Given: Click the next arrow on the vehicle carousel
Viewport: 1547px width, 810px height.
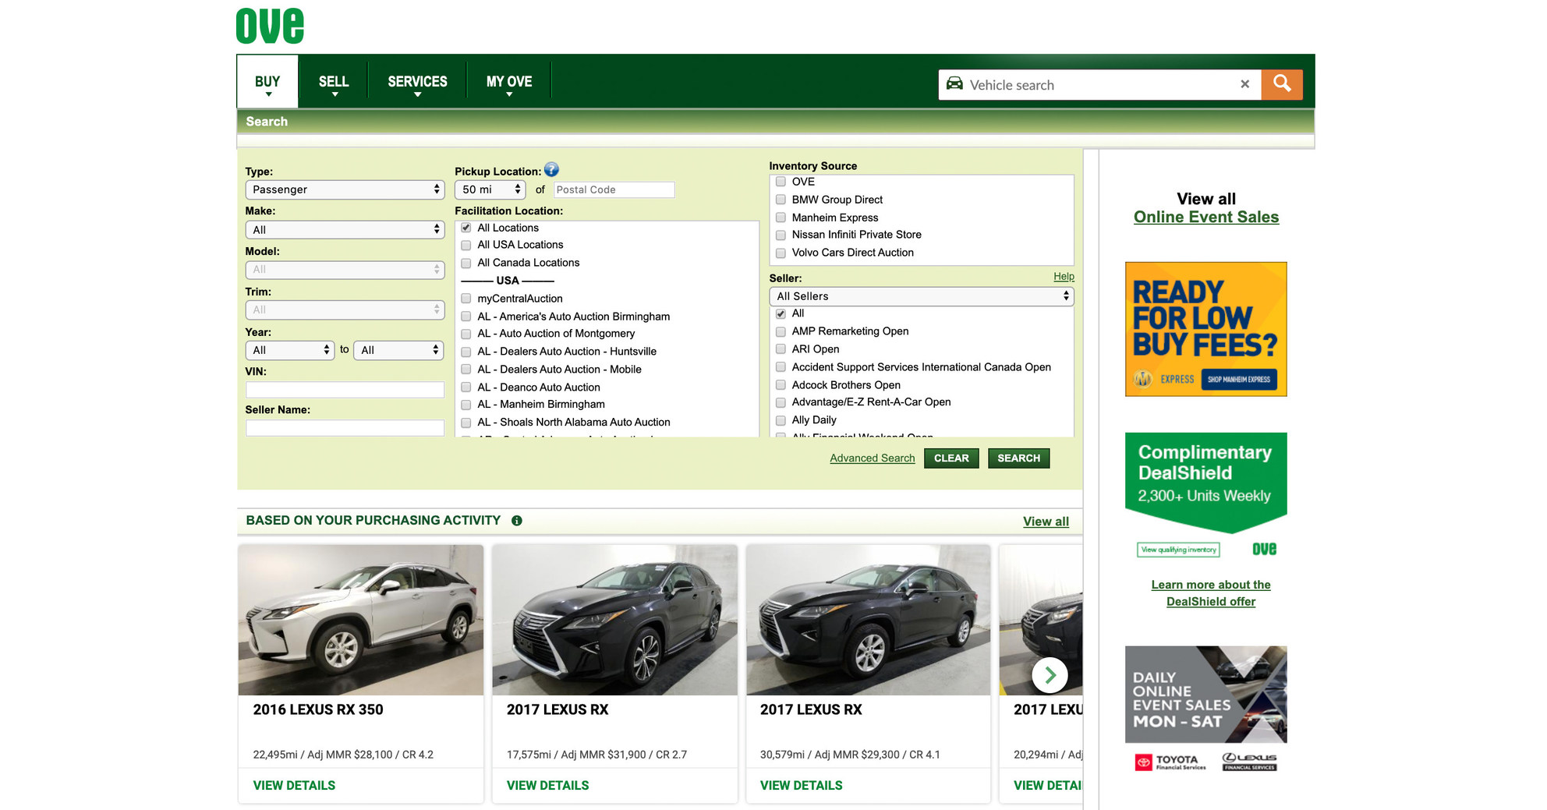Looking at the screenshot, I should click(1050, 675).
